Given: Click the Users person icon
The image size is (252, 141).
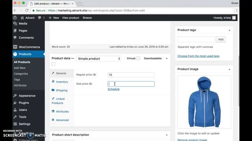Looking at the screenshot, I should (x=15, y=110).
